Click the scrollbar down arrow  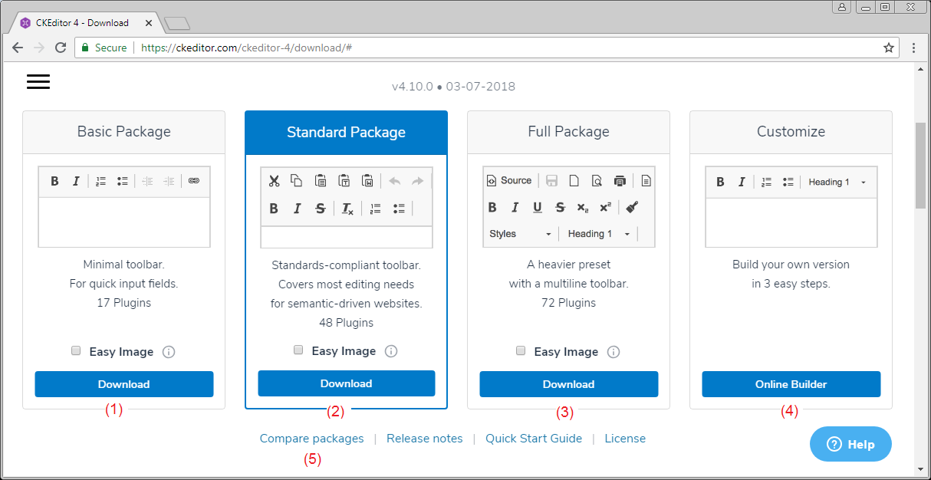click(x=921, y=468)
